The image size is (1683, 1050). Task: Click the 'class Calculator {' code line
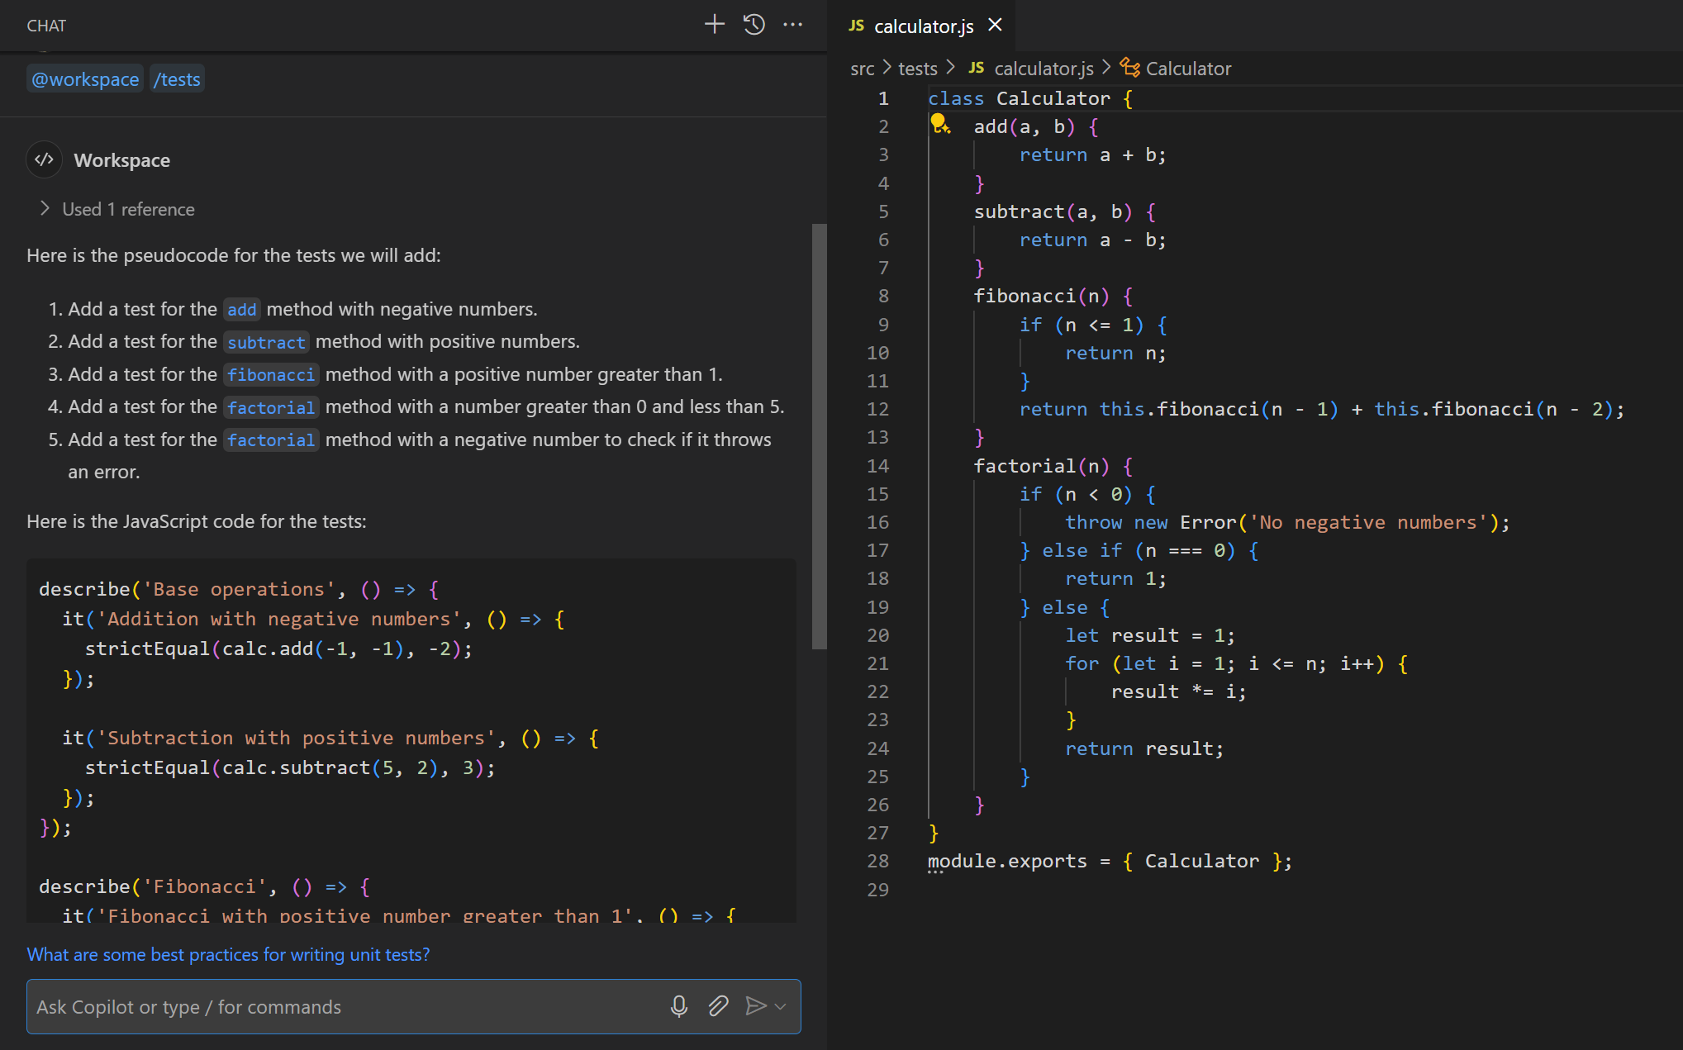pos(1031,98)
